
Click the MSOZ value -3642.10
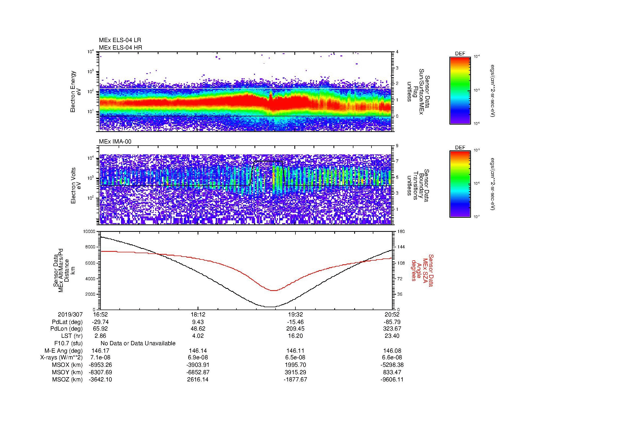(100, 380)
